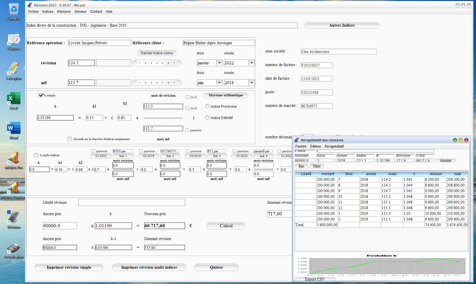Image resolution: width=476 pixels, height=284 pixels.
Task: Click the Haut button in recap window
Action: click(317, 166)
